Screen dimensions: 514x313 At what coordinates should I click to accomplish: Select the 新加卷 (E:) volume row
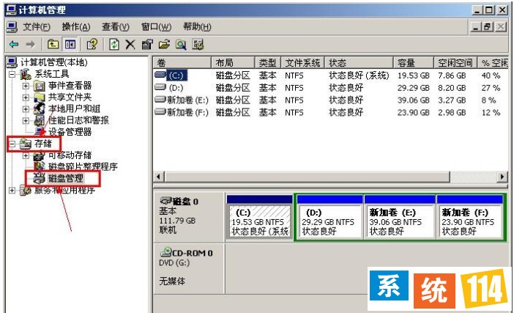(x=330, y=100)
